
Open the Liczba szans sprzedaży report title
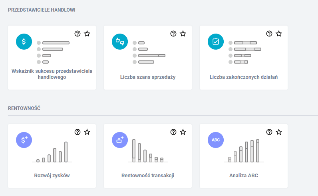[x=148, y=77]
